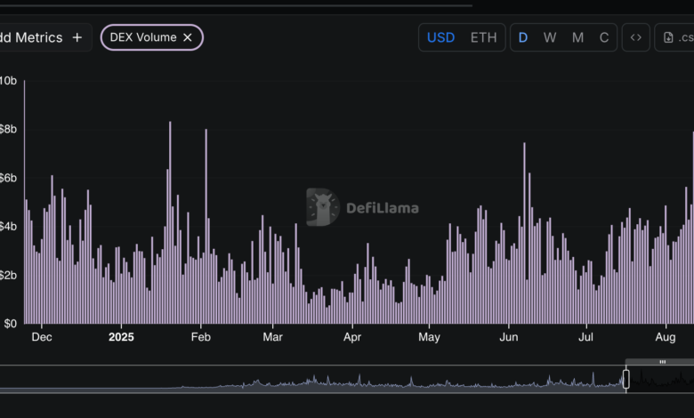Toggle cumulative (C) chart view
The image size is (694, 418).
604,37
